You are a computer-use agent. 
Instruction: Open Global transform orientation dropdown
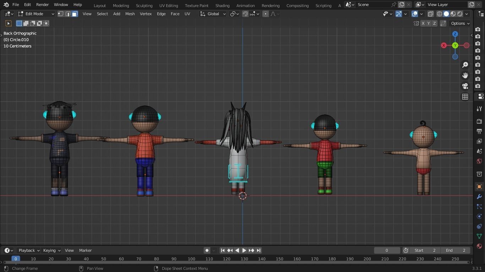(213, 14)
